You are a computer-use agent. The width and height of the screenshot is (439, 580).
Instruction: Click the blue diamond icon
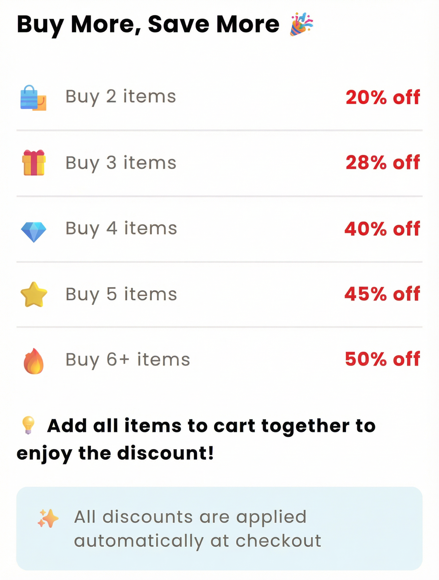click(x=34, y=232)
